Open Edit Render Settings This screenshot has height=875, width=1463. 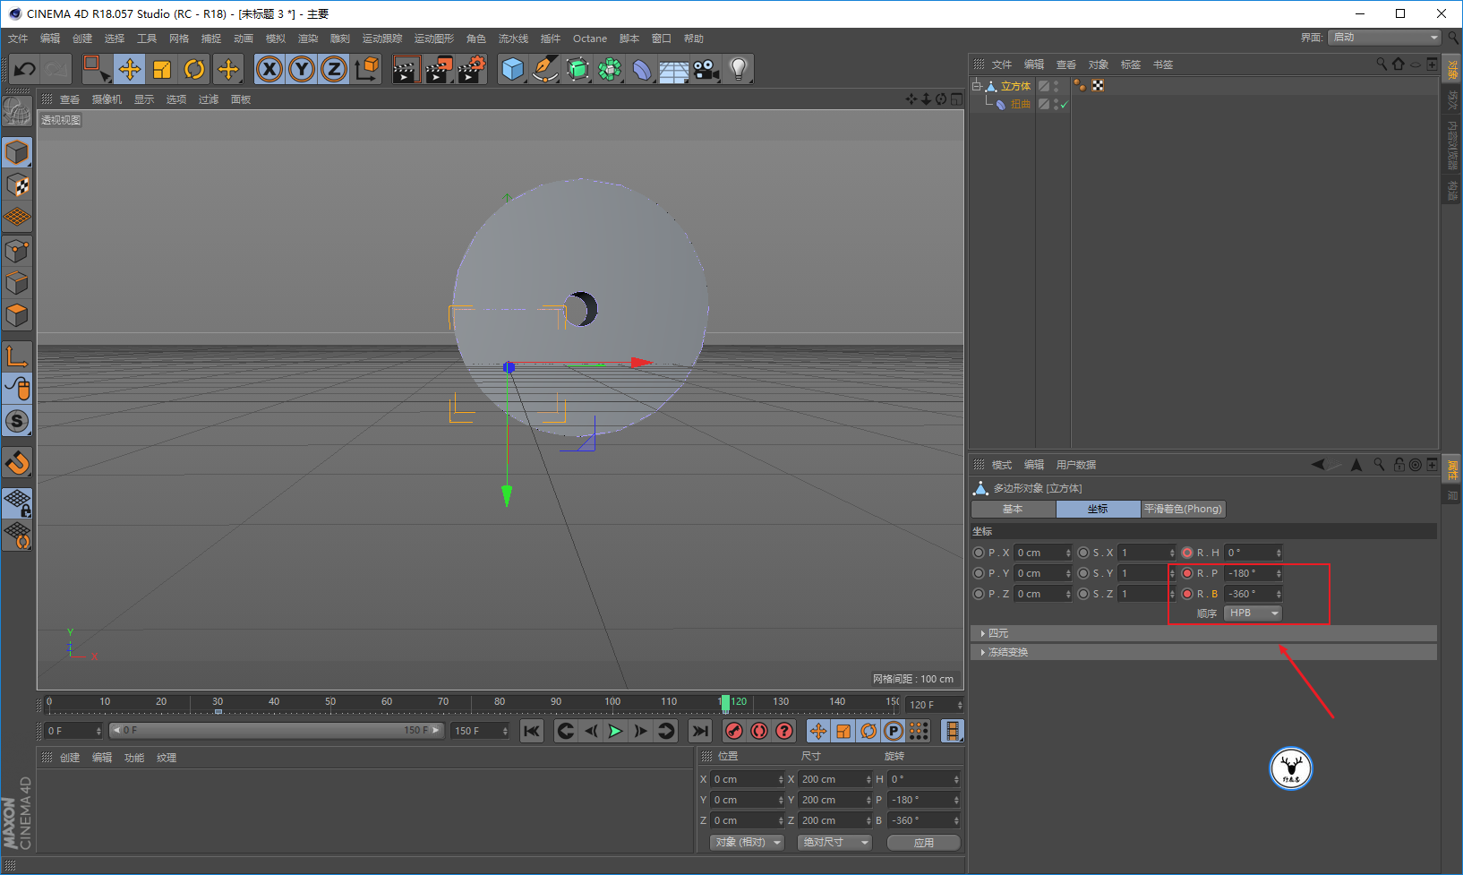coord(472,69)
